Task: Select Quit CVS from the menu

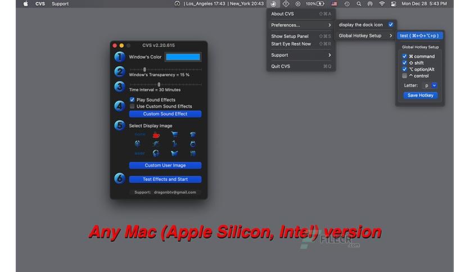Action: (301, 66)
